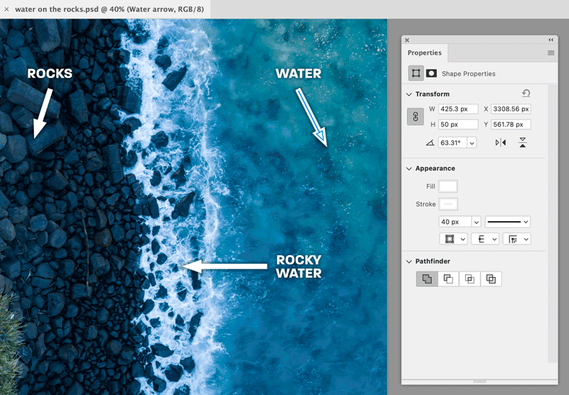Collapse the Properties panel with double arrows
The width and height of the screenshot is (569, 395).
[551, 40]
